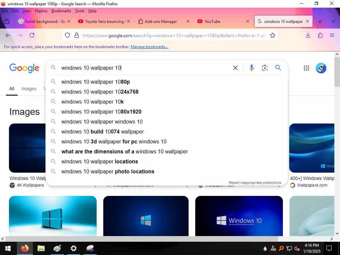Choose suggestion windows 10 wallpaper 1080p
Screen dimensions: 340x255
pyautogui.click(x=167, y=82)
